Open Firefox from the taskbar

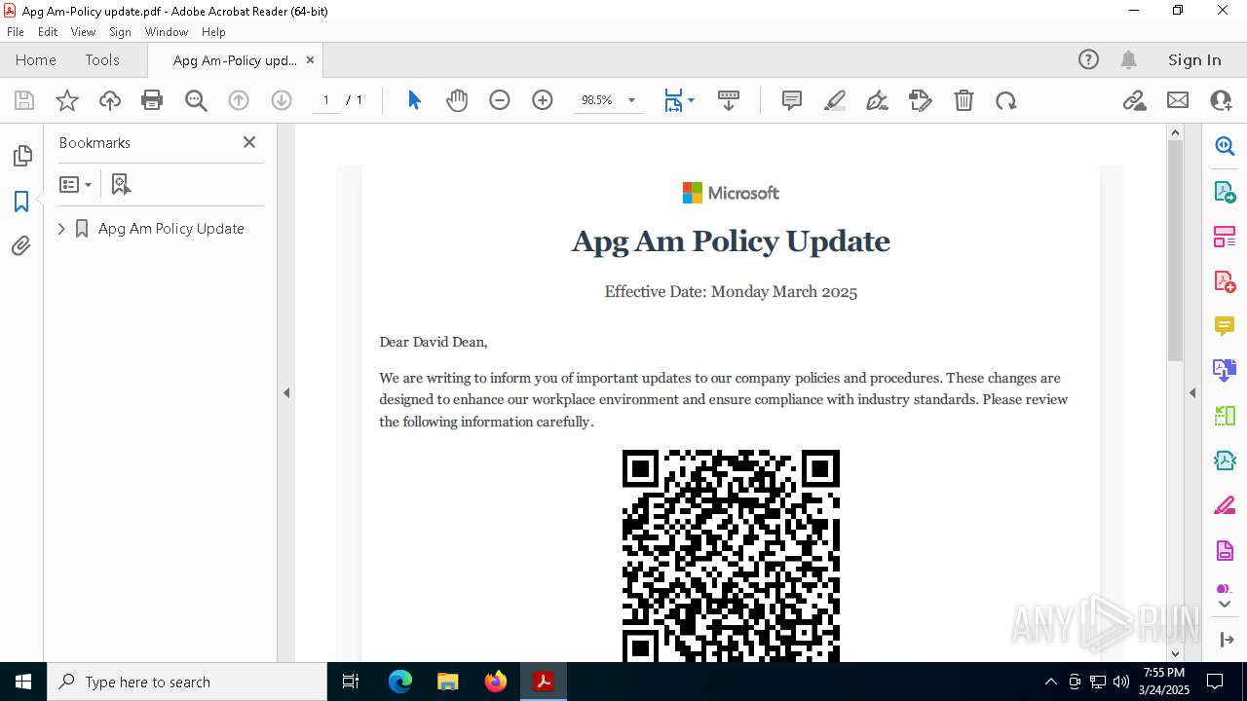[496, 682]
